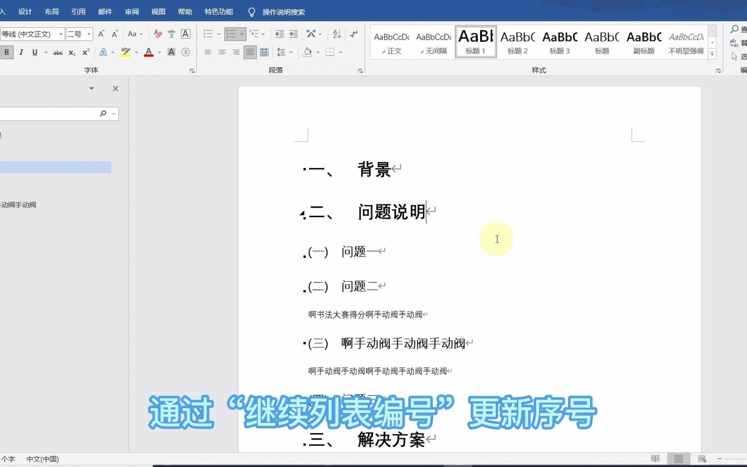Screen dimensions: 747x467
Task: Open change case dropdown
Action: pos(135,34)
